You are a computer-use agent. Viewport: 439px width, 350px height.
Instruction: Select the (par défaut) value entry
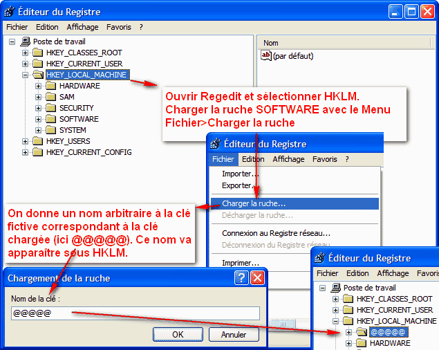293,56
